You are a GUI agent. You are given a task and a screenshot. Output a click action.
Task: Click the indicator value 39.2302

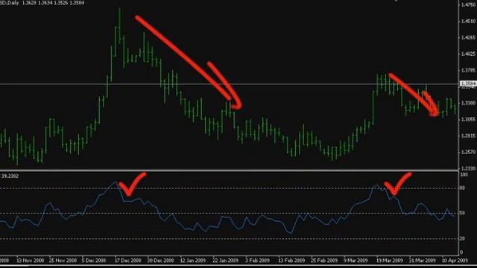(10, 176)
